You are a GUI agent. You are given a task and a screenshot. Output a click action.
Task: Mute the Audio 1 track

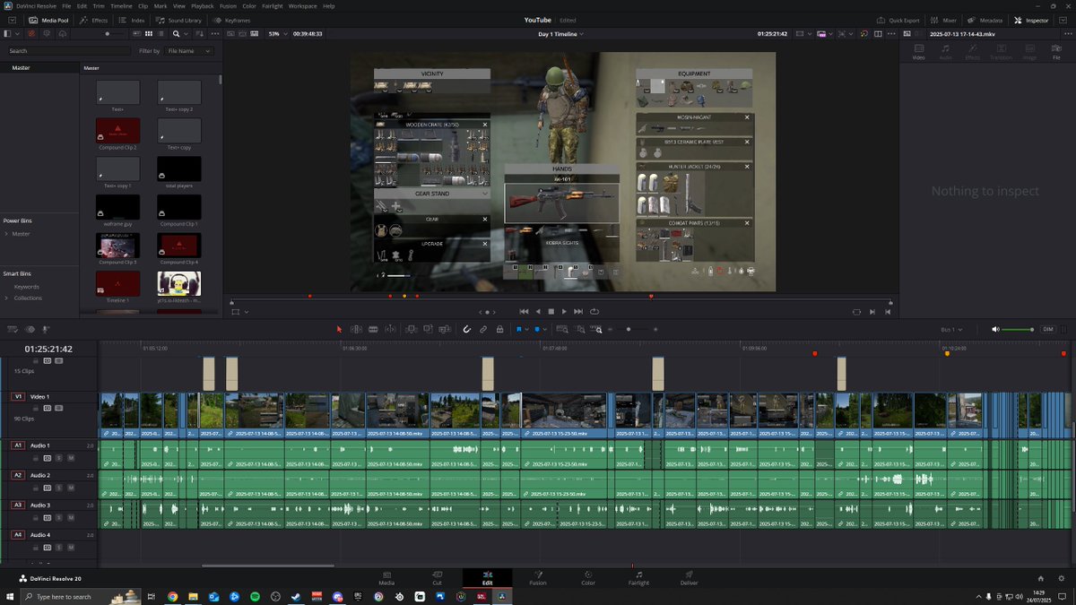click(x=70, y=458)
